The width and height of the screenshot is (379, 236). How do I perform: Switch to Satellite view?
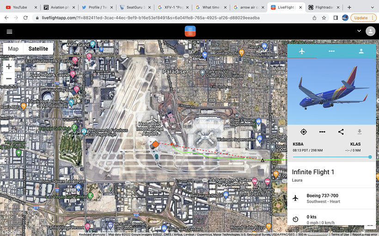[38, 49]
